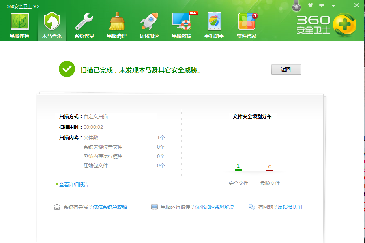
Task: Click the 360 yellow plus logo
Action: pyautogui.click(x=344, y=24)
